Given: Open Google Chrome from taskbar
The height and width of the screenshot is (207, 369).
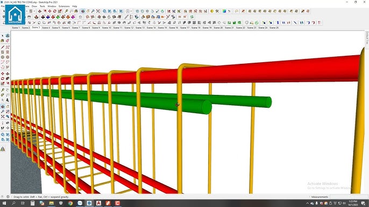Looking at the screenshot, I should click(x=70, y=203).
